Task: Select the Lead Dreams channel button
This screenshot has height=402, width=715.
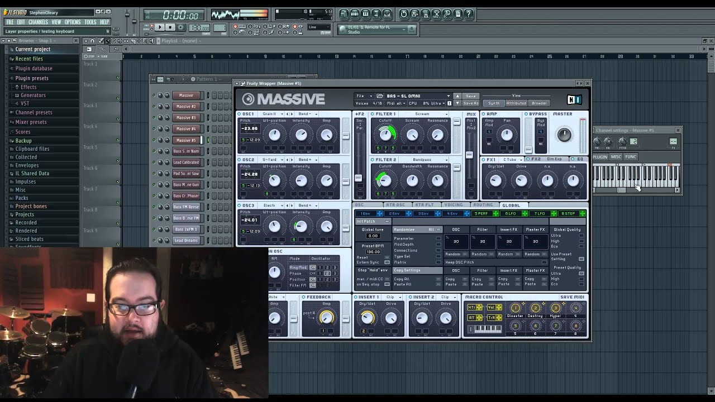Action: point(186,241)
